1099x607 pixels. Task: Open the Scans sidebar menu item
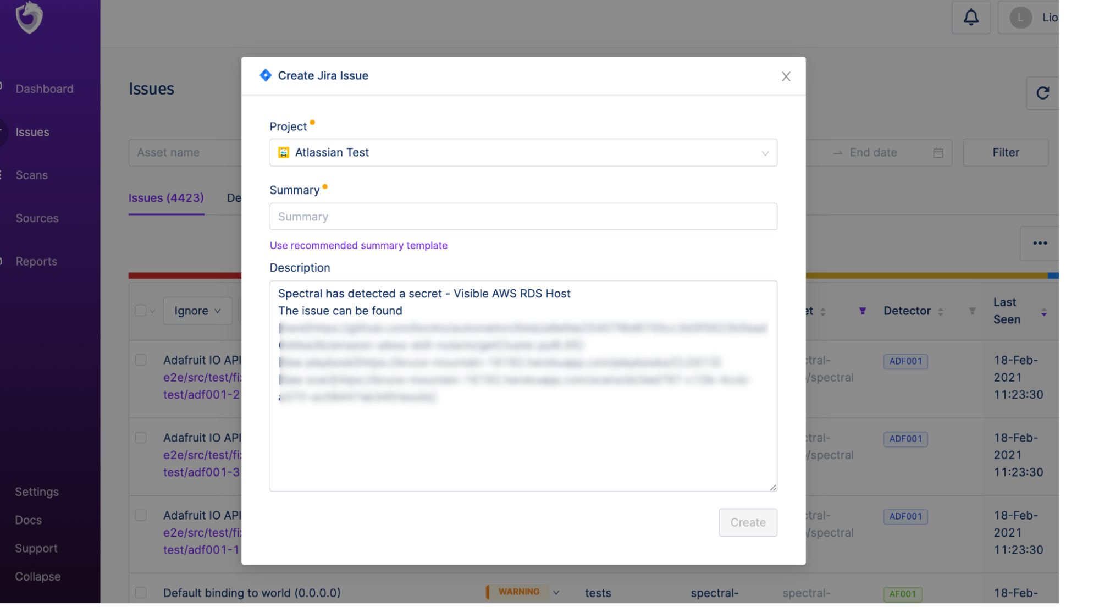pyautogui.click(x=32, y=175)
